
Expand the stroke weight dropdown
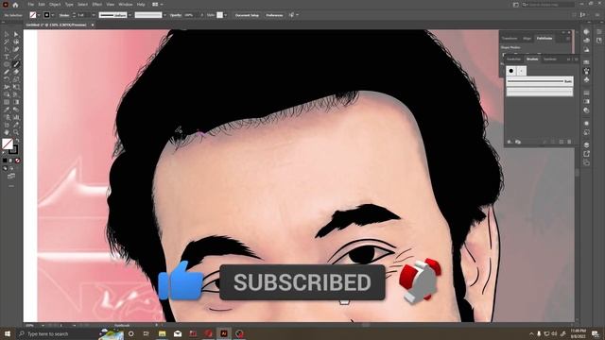[x=94, y=15]
